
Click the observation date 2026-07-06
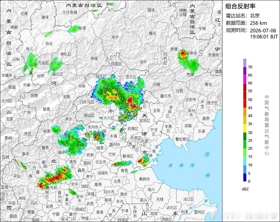263,31
